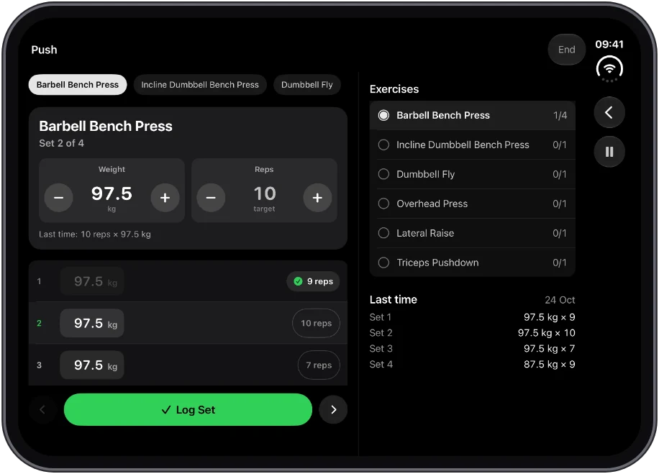Collapse side panel with back chevron button
The image size is (659, 474).
pyautogui.click(x=609, y=113)
